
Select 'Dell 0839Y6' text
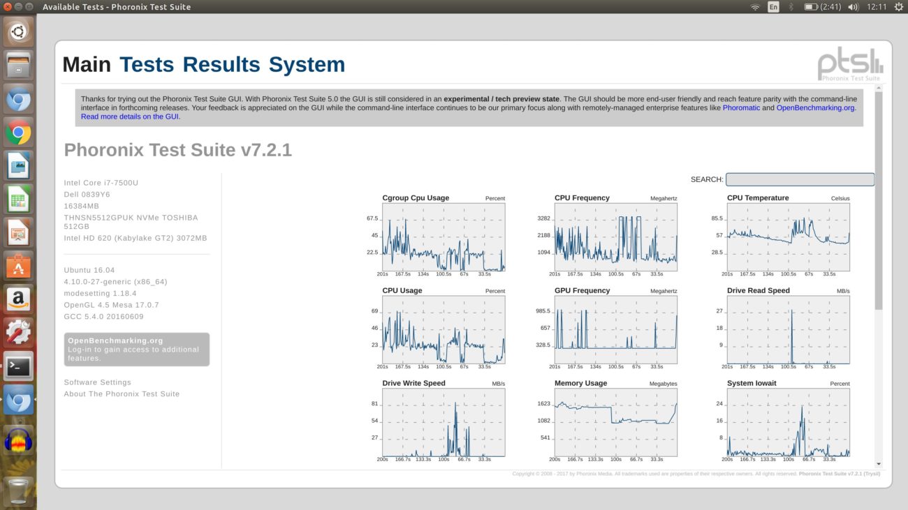[x=87, y=195]
